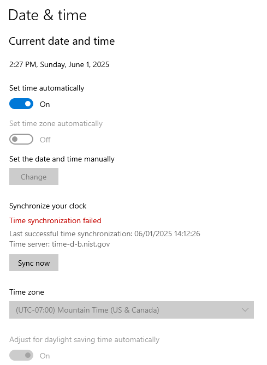
Task: Click the Change date and time button
Action: coord(34,177)
